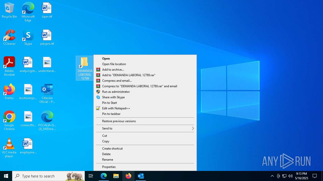The image size is (323, 181).
Task: Select the Citación Oficial Outlook file icon
Action: pos(47,94)
